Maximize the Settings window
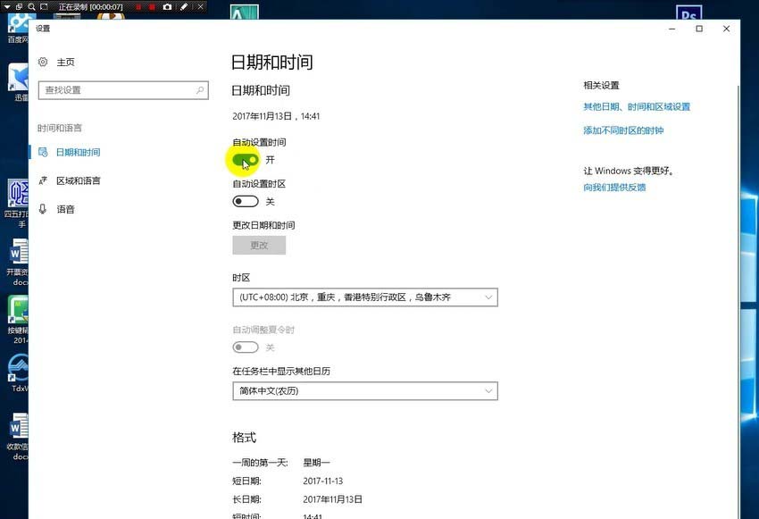The height and width of the screenshot is (519, 759). coord(699,29)
